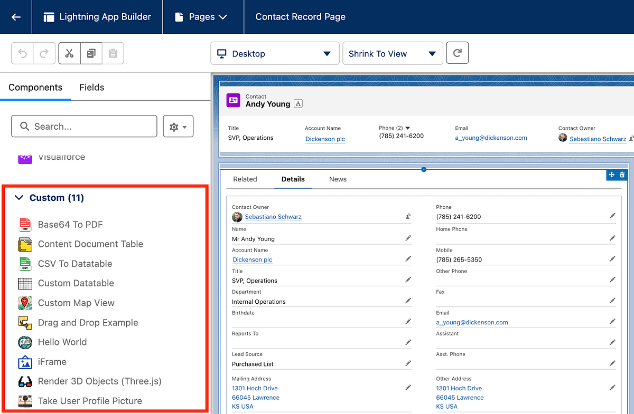Open the Desktop form factor dropdown

point(275,53)
